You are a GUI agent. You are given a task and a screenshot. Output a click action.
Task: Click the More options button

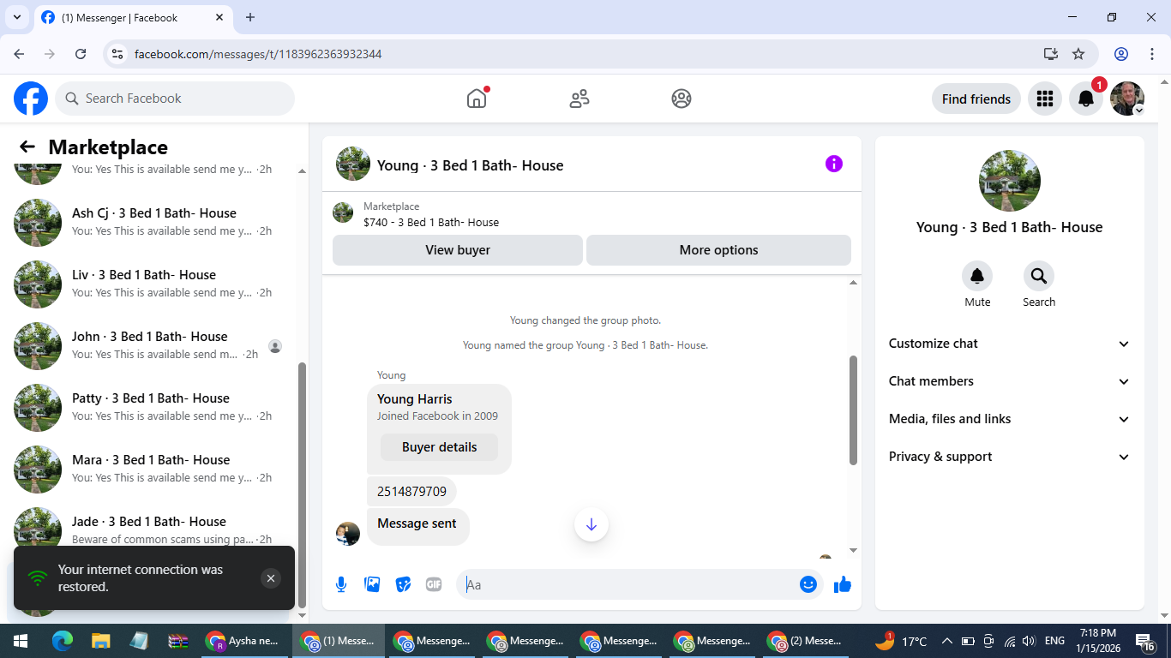(718, 250)
